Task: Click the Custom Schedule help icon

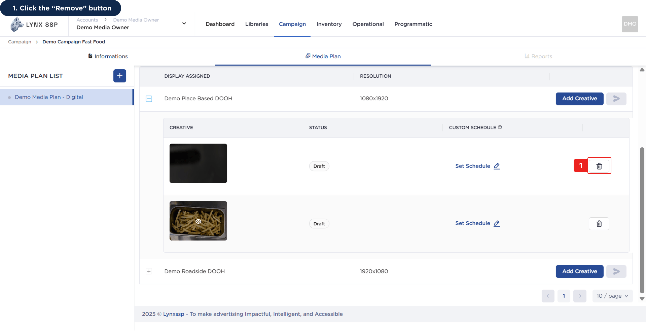Action: (x=500, y=127)
